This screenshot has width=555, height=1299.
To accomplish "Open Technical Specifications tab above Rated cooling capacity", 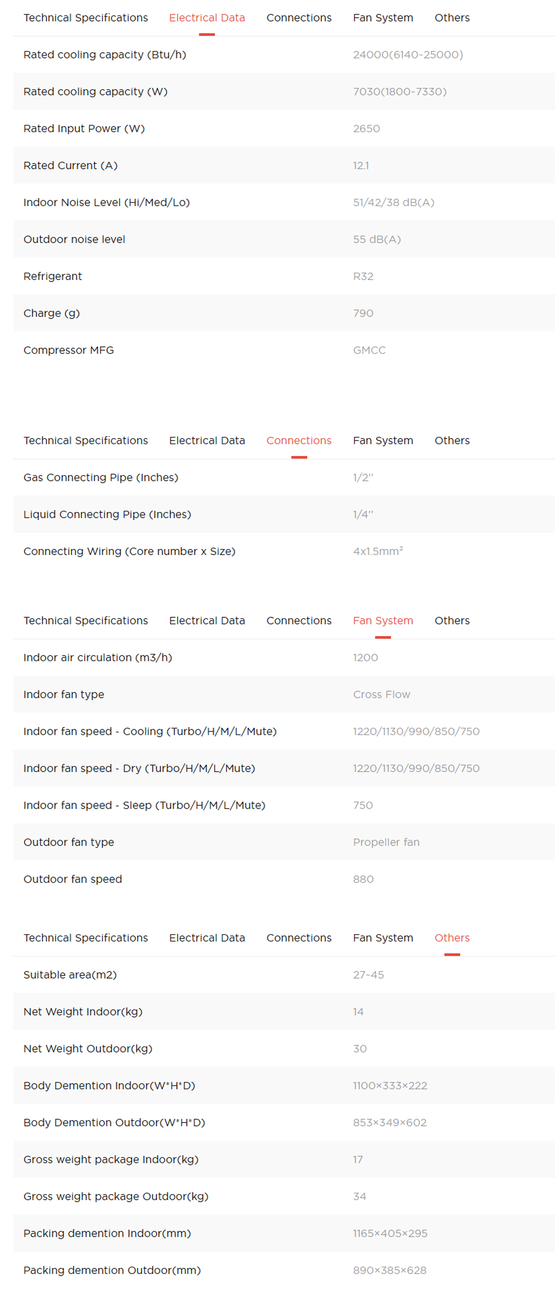I will (85, 18).
